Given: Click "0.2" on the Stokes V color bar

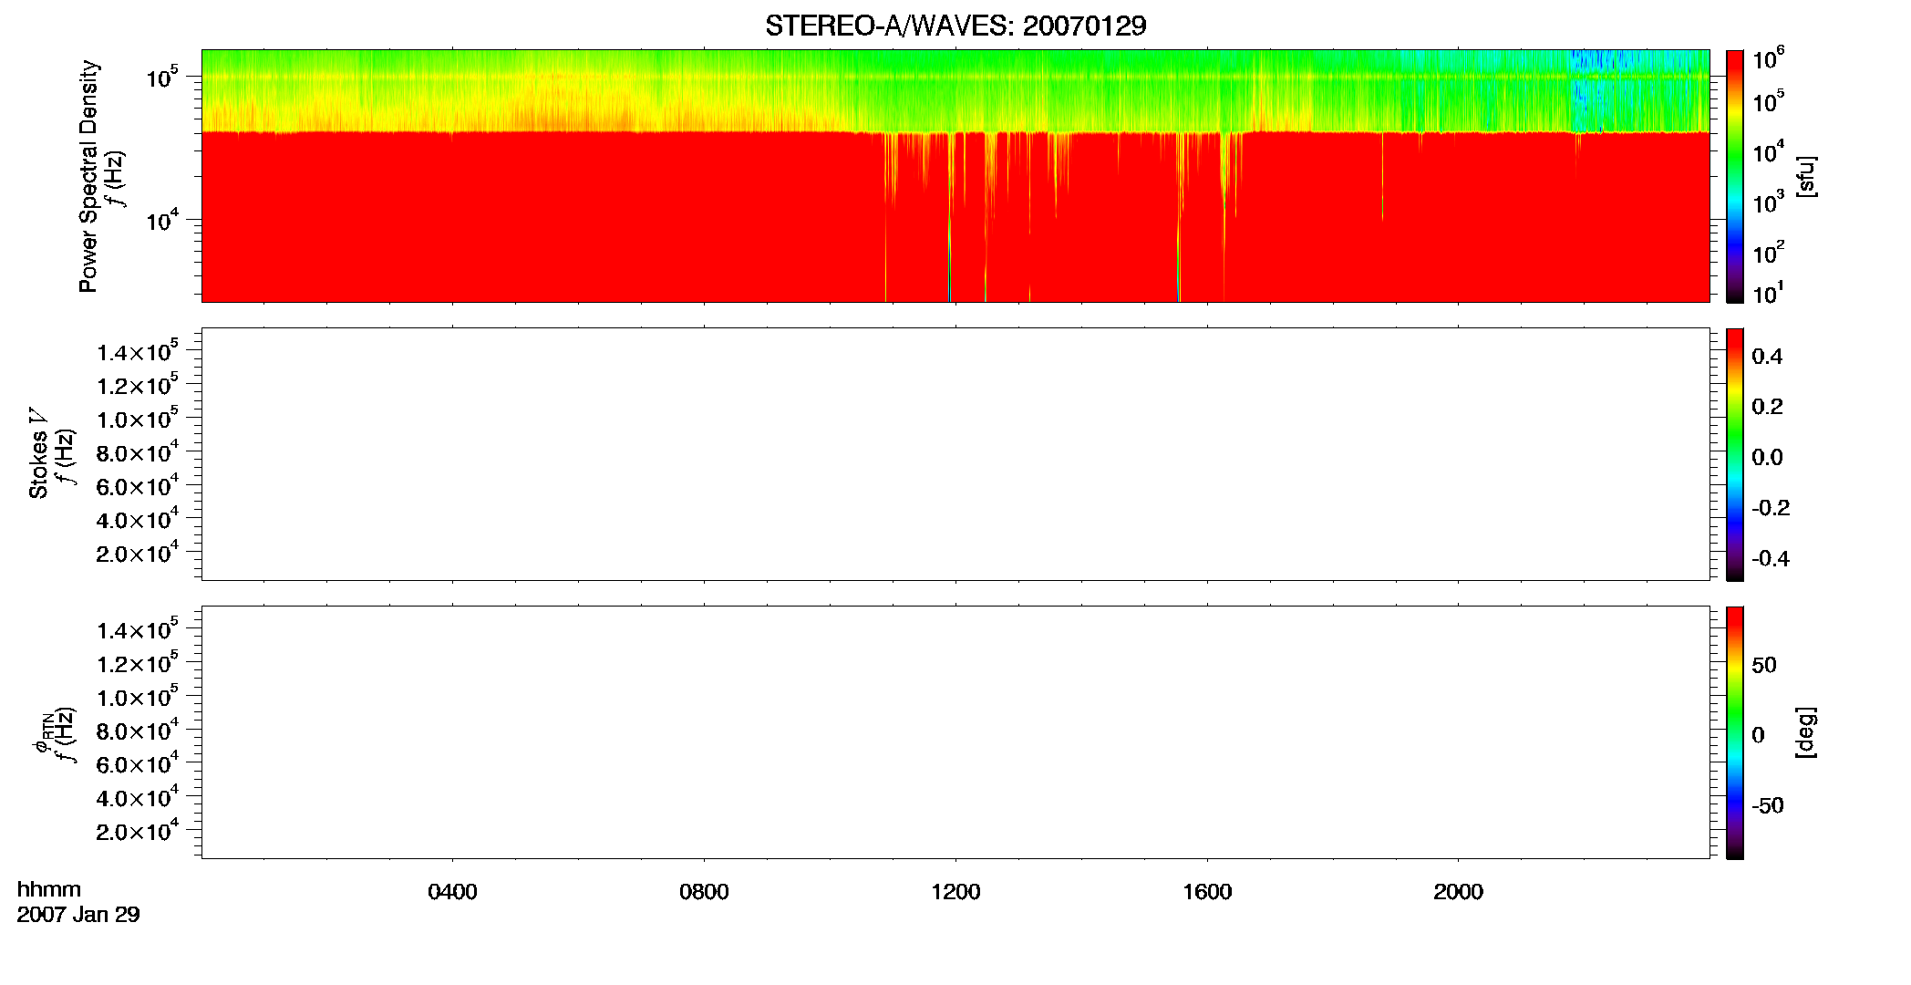Looking at the screenshot, I should point(1767,407).
